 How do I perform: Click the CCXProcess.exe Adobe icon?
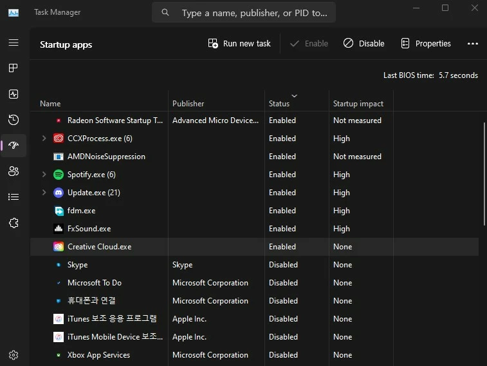click(59, 139)
